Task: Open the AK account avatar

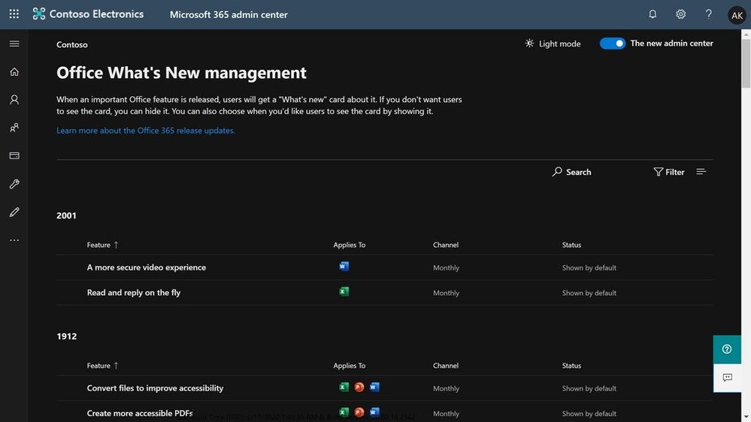Action: point(737,15)
